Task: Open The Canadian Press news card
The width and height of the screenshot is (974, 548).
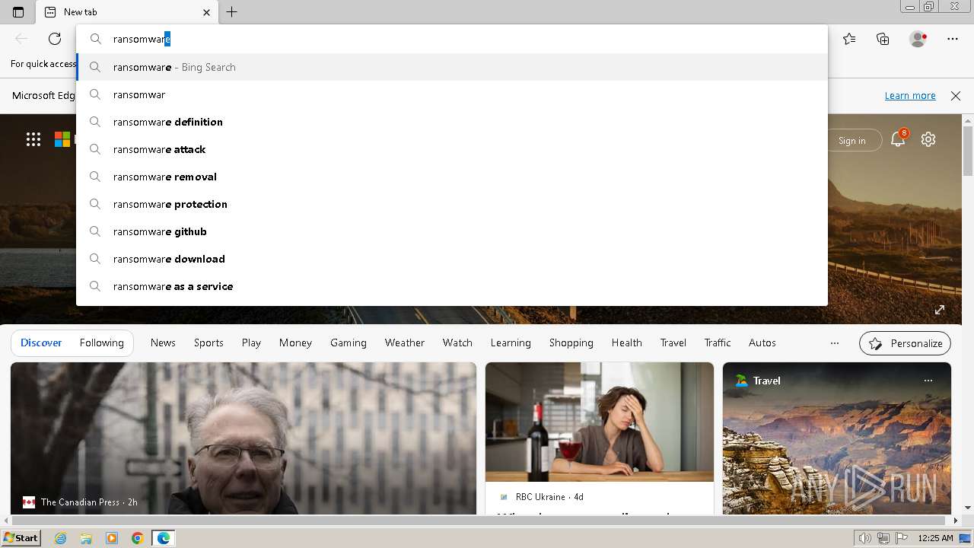Action: coord(243,438)
